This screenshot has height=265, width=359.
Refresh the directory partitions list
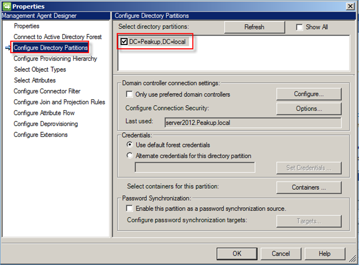[x=254, y=27]
